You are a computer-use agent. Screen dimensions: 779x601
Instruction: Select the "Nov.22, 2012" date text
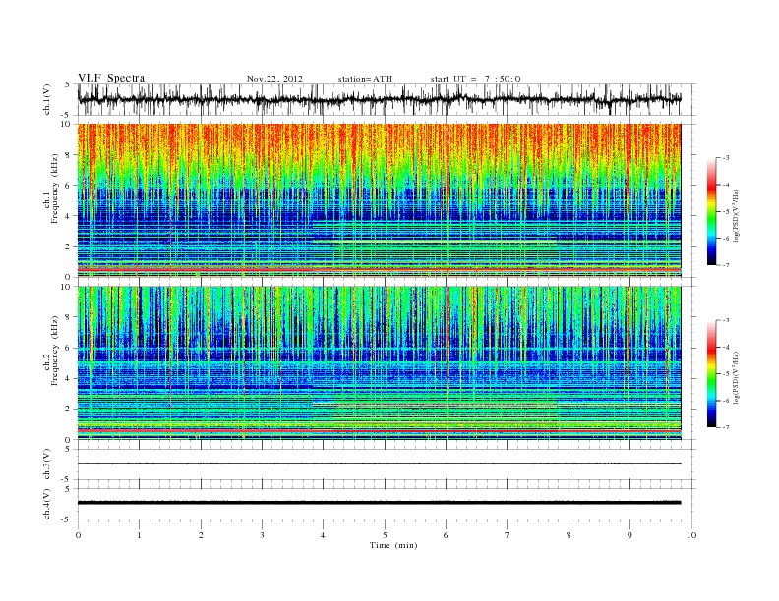(274, 79)
